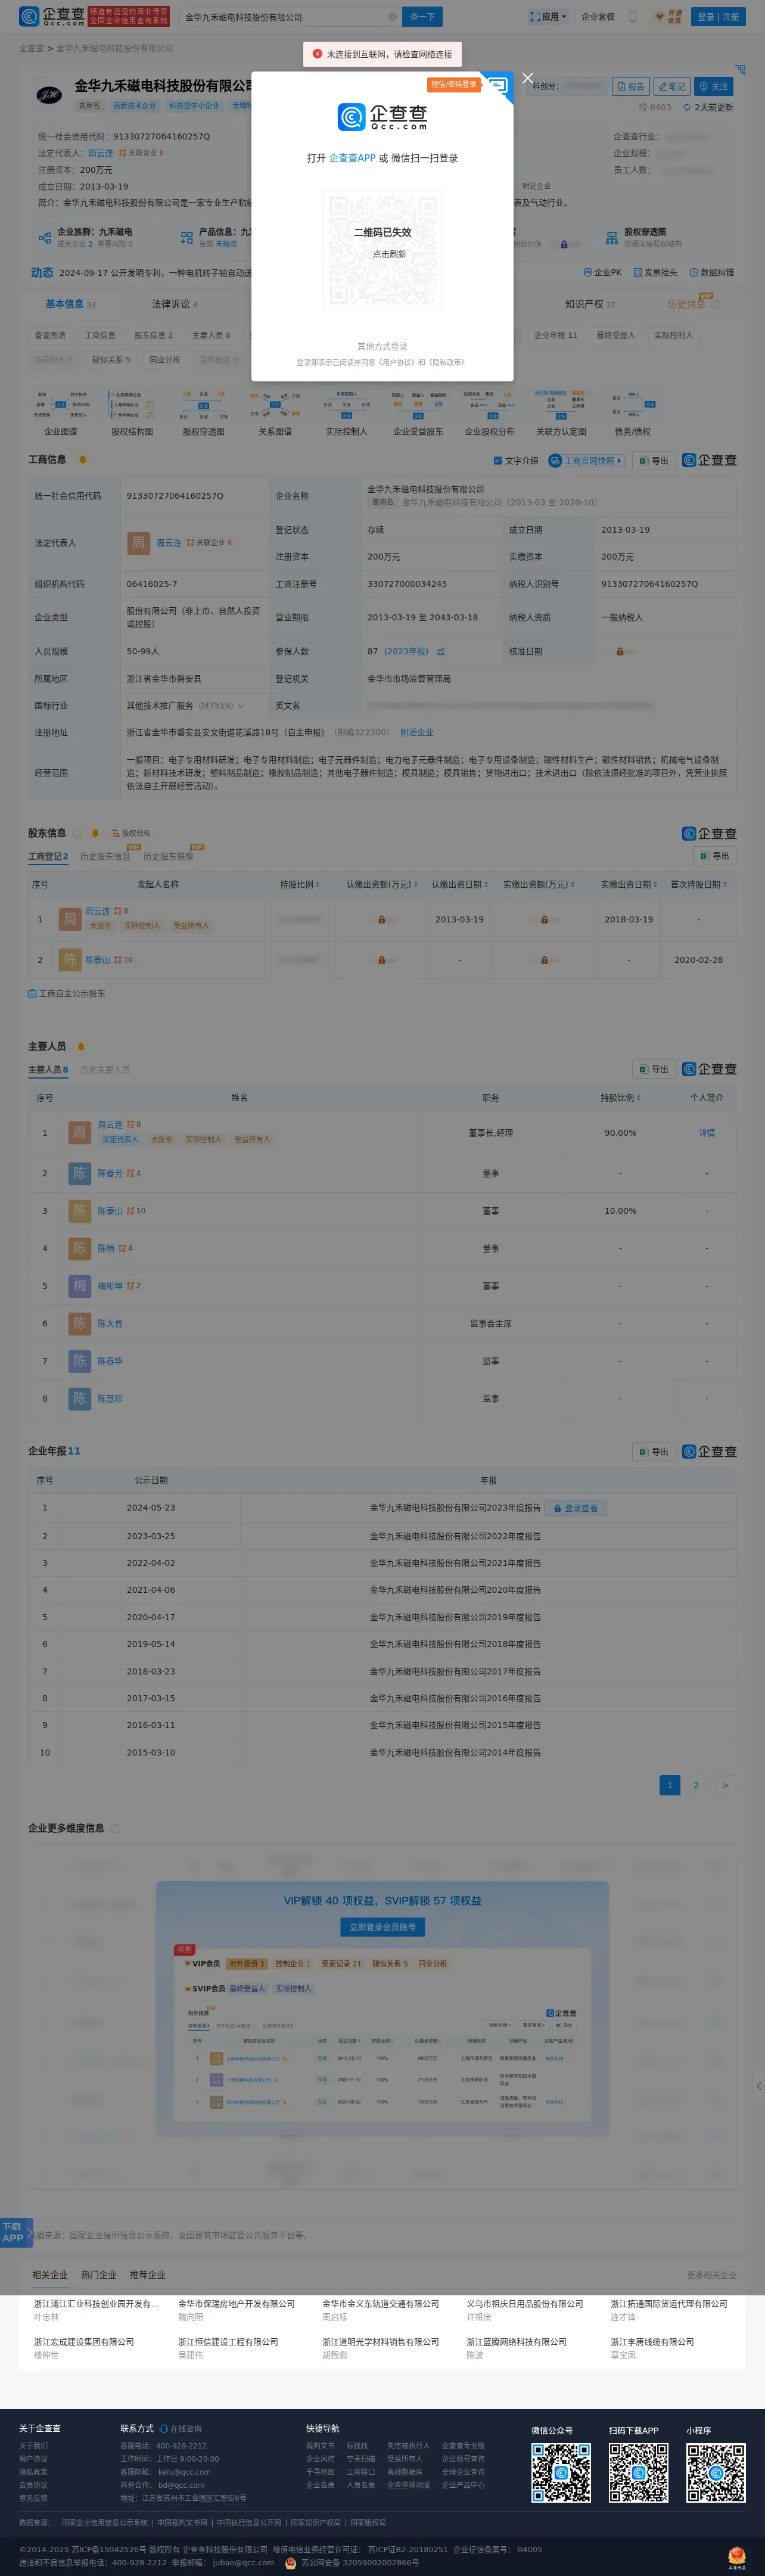Viewport: 765px width, 2576px height.
Task: Click 导出 in 工商信息 section
Action: point(653,461)
